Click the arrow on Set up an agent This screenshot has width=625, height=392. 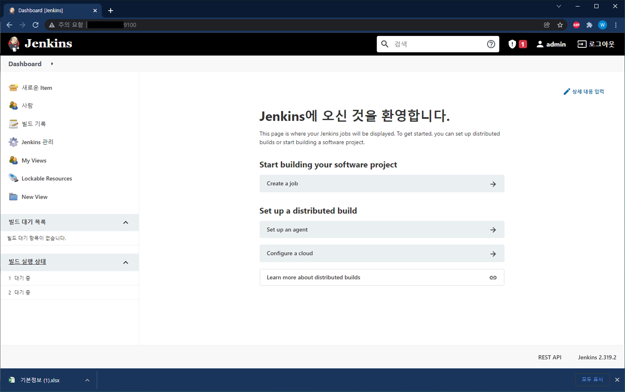click(493, 230)
